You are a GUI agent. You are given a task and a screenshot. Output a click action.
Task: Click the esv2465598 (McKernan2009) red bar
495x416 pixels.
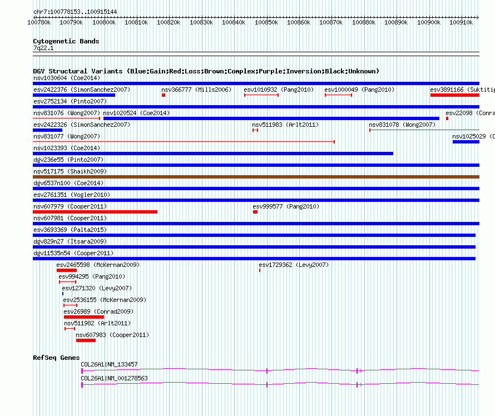67,270
